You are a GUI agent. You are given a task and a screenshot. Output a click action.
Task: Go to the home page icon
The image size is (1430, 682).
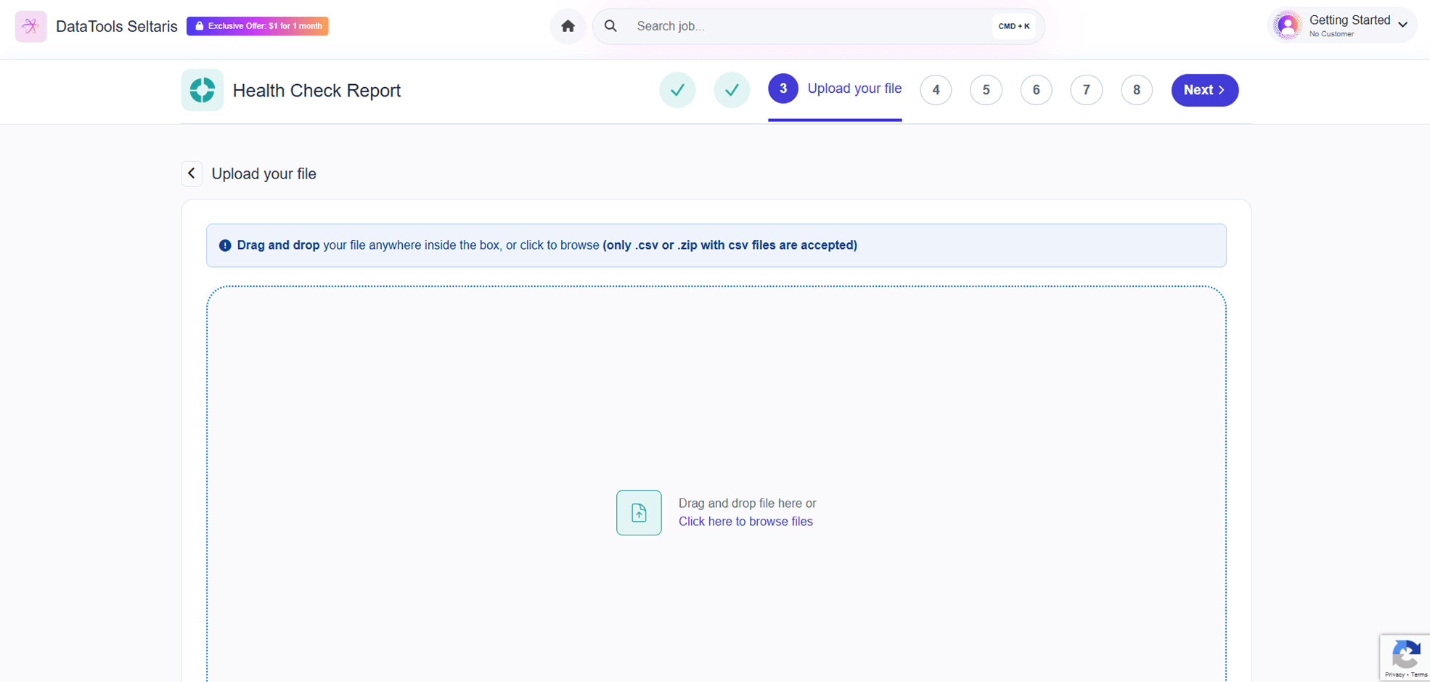click(568, 26)
